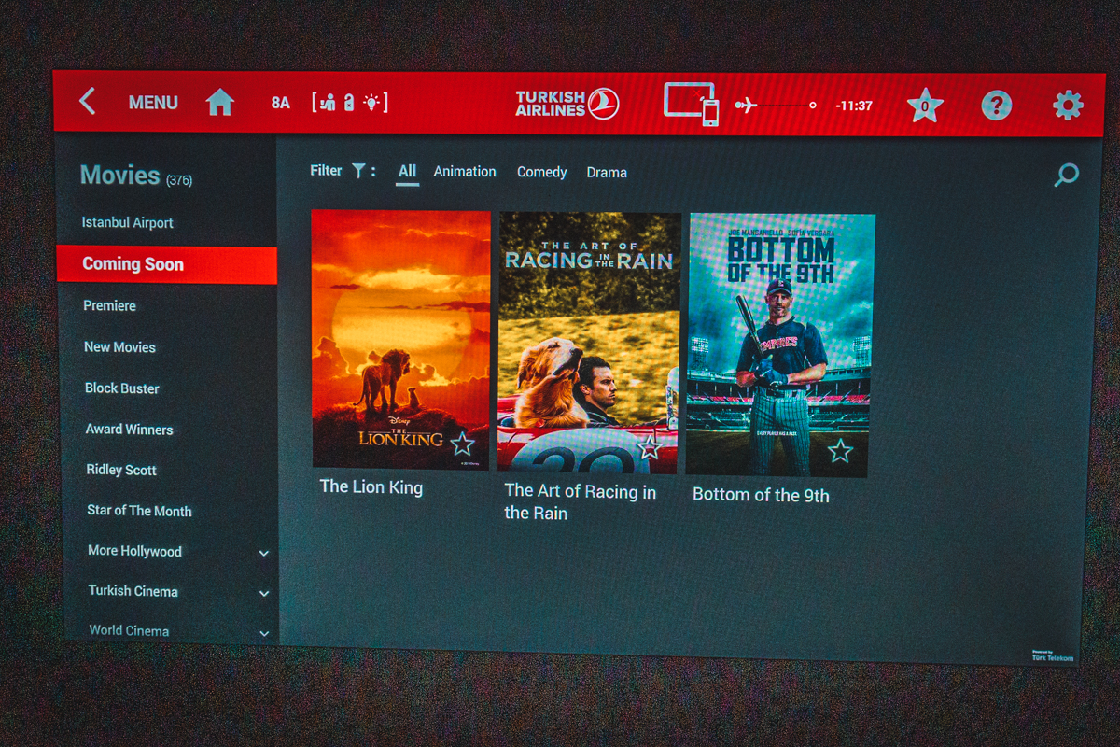Favorite The Lion King with star icon
This screenshot has height=747, width=1120.
coord(463,444)
